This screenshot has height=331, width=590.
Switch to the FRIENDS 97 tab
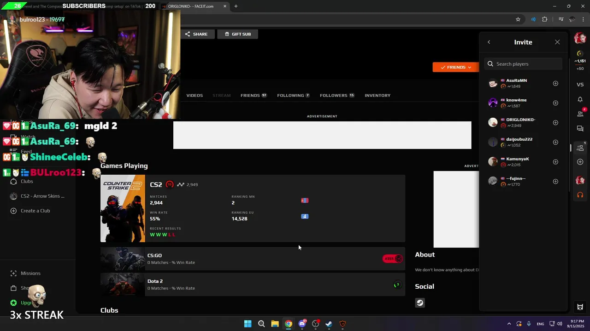tap(254, 95)
